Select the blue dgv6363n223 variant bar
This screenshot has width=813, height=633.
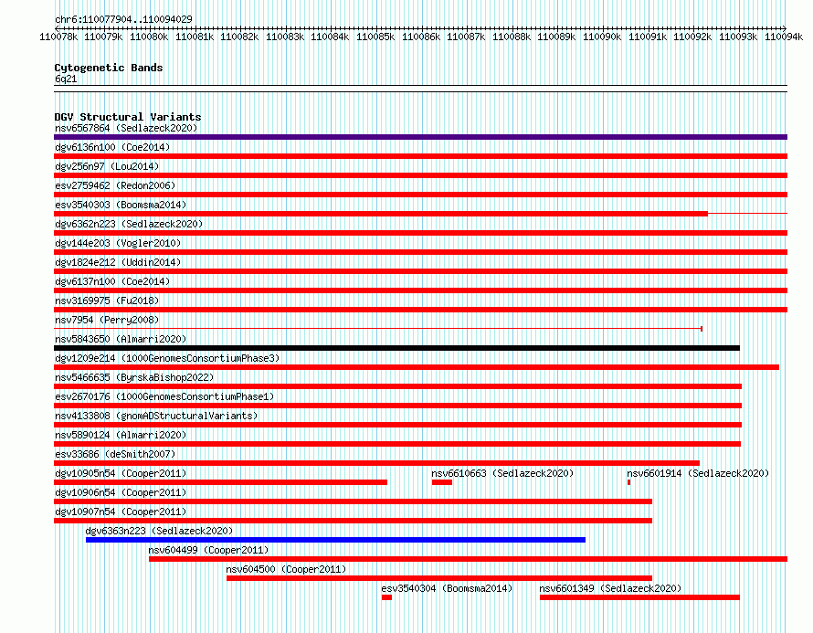coord(335,540)
